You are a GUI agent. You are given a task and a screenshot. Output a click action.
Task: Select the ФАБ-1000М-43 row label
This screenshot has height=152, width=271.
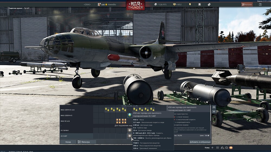[66, 115]
